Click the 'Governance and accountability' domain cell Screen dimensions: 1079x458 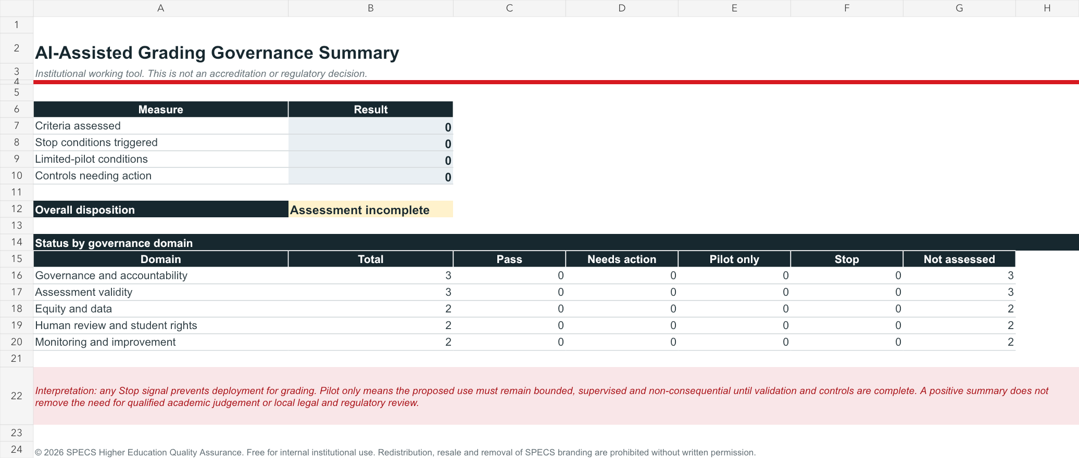[161, 276]
